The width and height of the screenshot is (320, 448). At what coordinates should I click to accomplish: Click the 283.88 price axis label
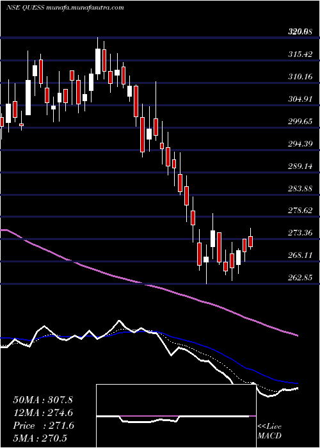(x=300, y=189)
